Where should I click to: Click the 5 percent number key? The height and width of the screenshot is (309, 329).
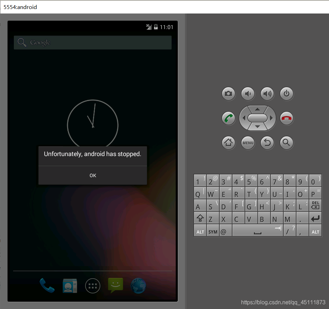pos(251,180)
